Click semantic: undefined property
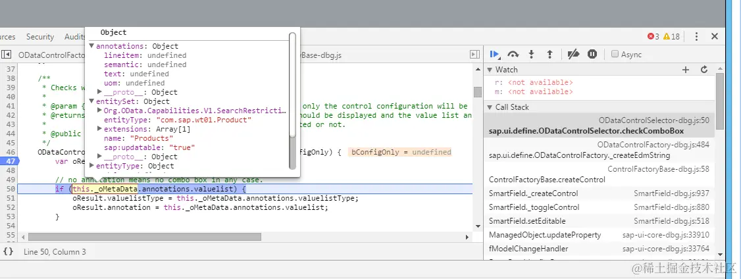The height and width of the screenshot is (279, 741). (145, 64)
